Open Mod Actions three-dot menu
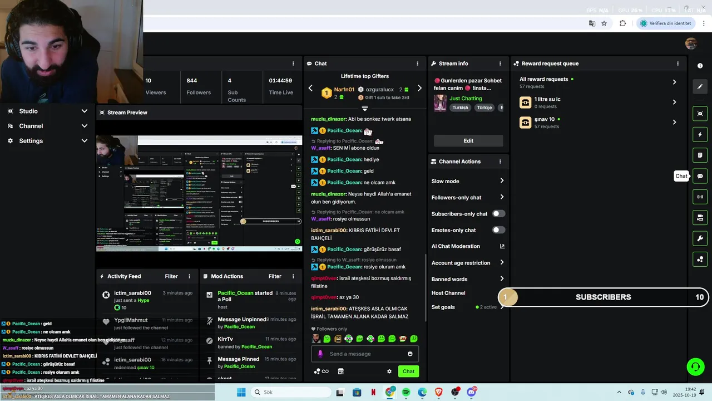Viewport: 712px width, 401px height. (x=293, y=276)
